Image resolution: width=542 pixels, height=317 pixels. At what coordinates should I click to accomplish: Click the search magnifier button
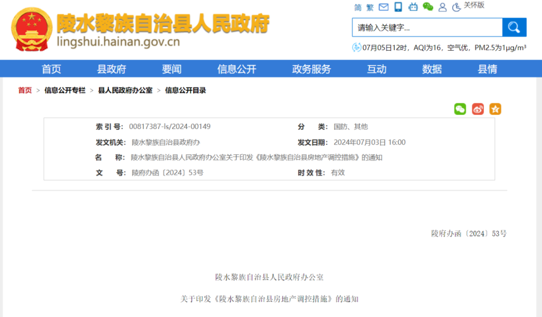tap(513, 27)
